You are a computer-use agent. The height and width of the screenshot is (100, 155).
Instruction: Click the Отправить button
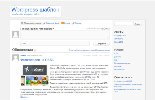click(101, 44)
